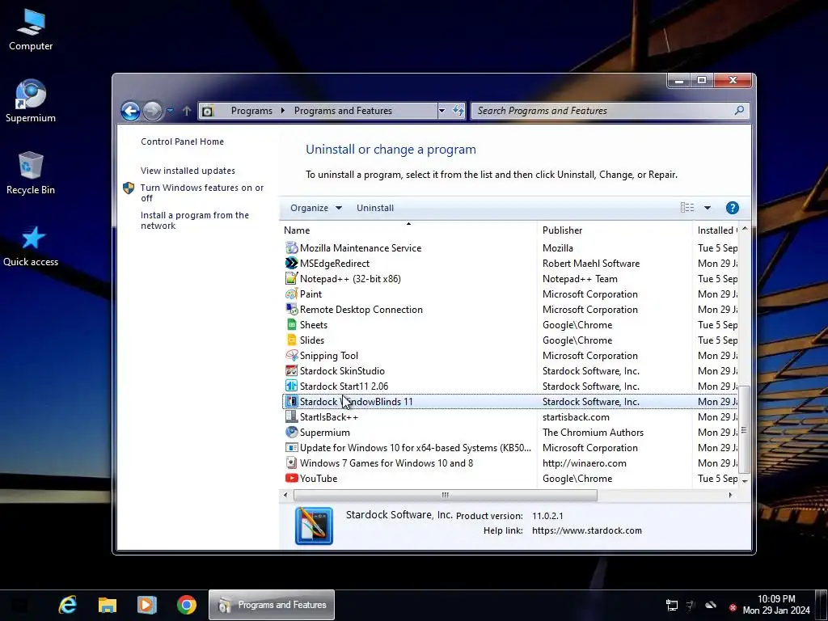Click the Snipping Tool icon

(x=291, y=356)
